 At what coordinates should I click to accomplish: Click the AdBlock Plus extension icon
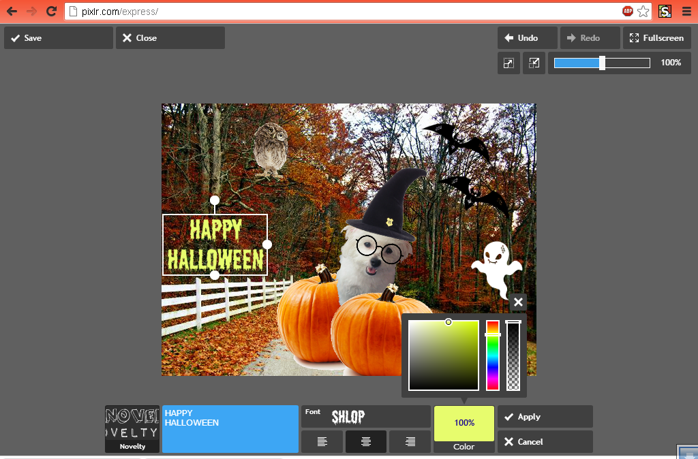pos(628,12)
